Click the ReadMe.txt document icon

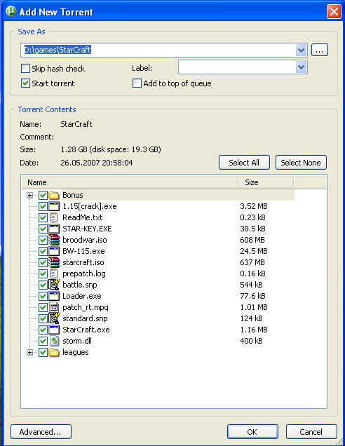click(54, 217)
